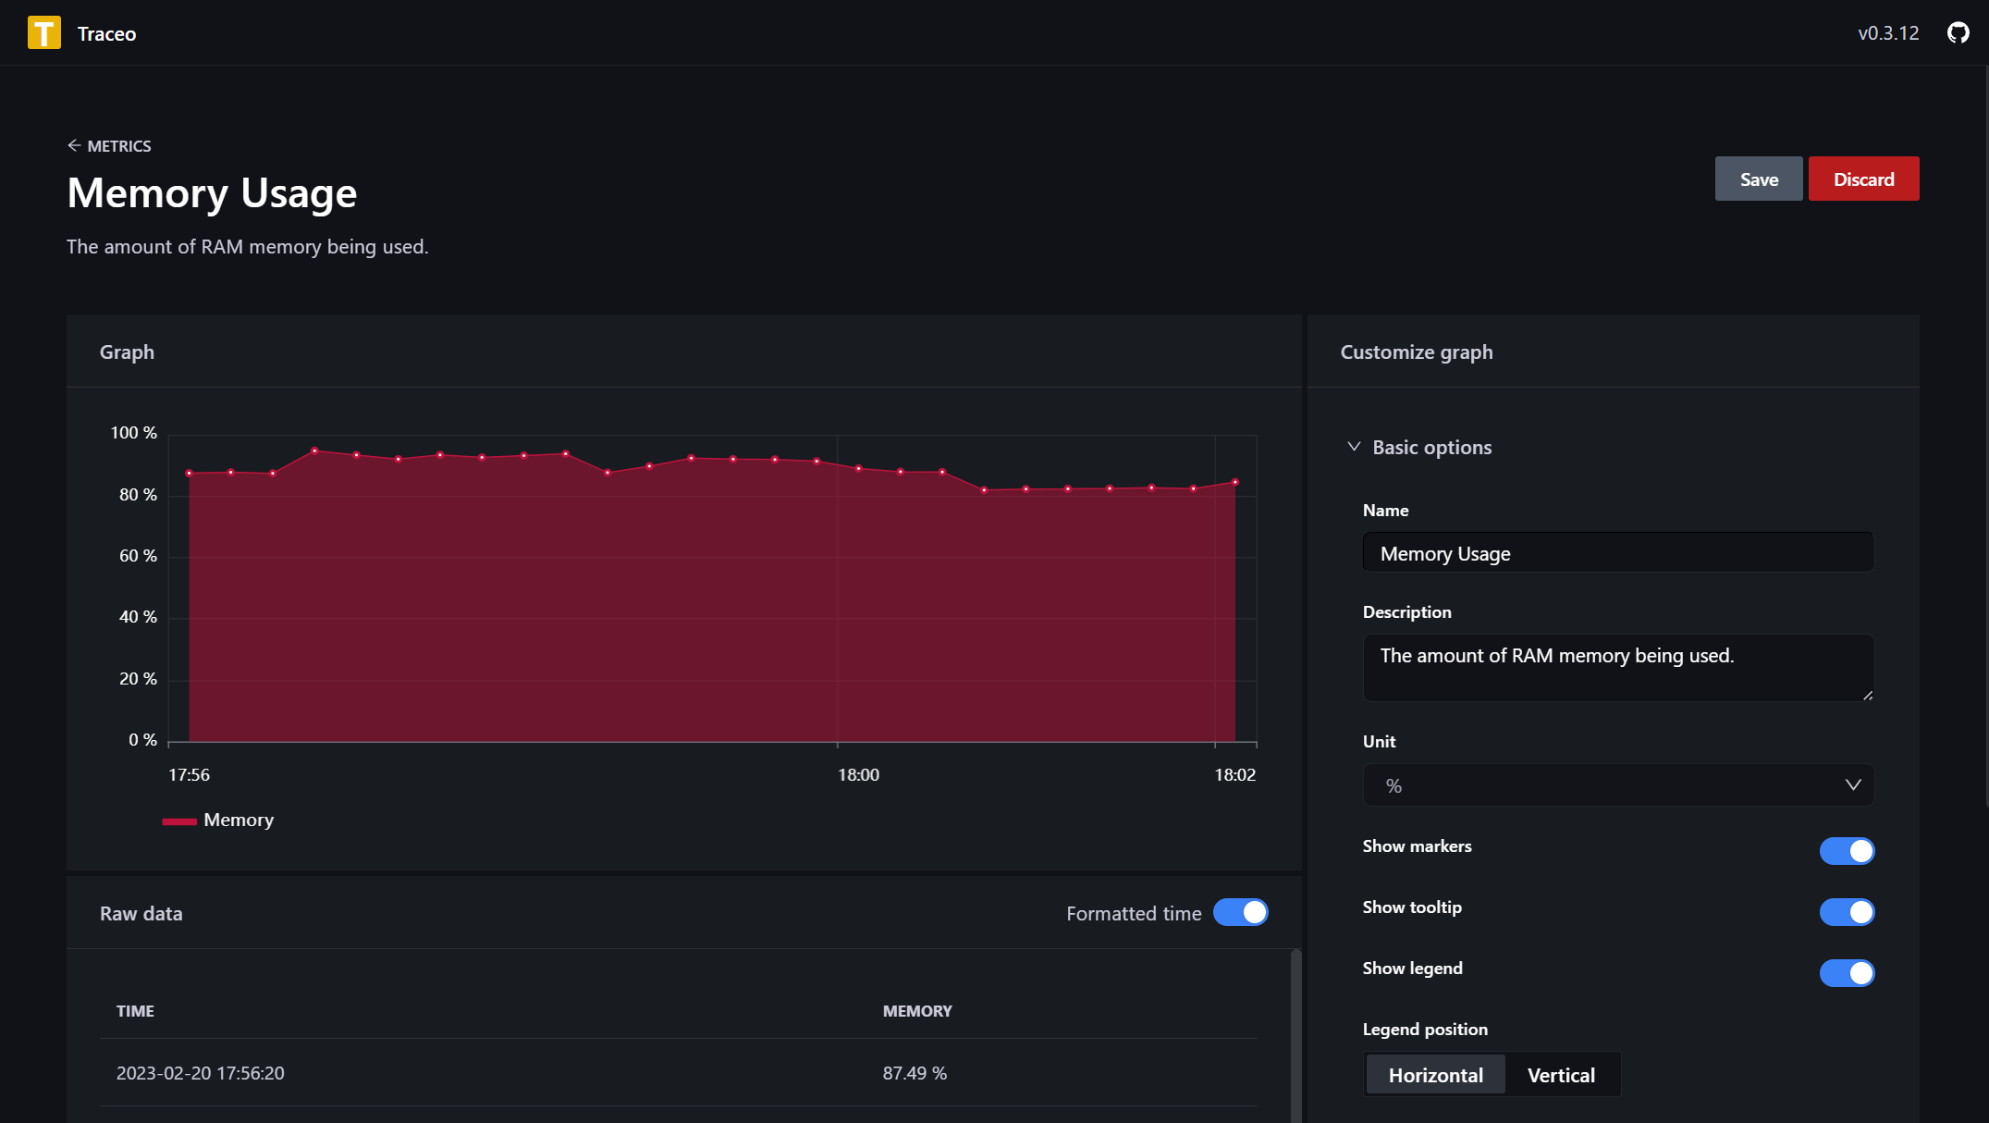
Task: Click the Traceo yellow T logo
Action: tap(43, 33)
